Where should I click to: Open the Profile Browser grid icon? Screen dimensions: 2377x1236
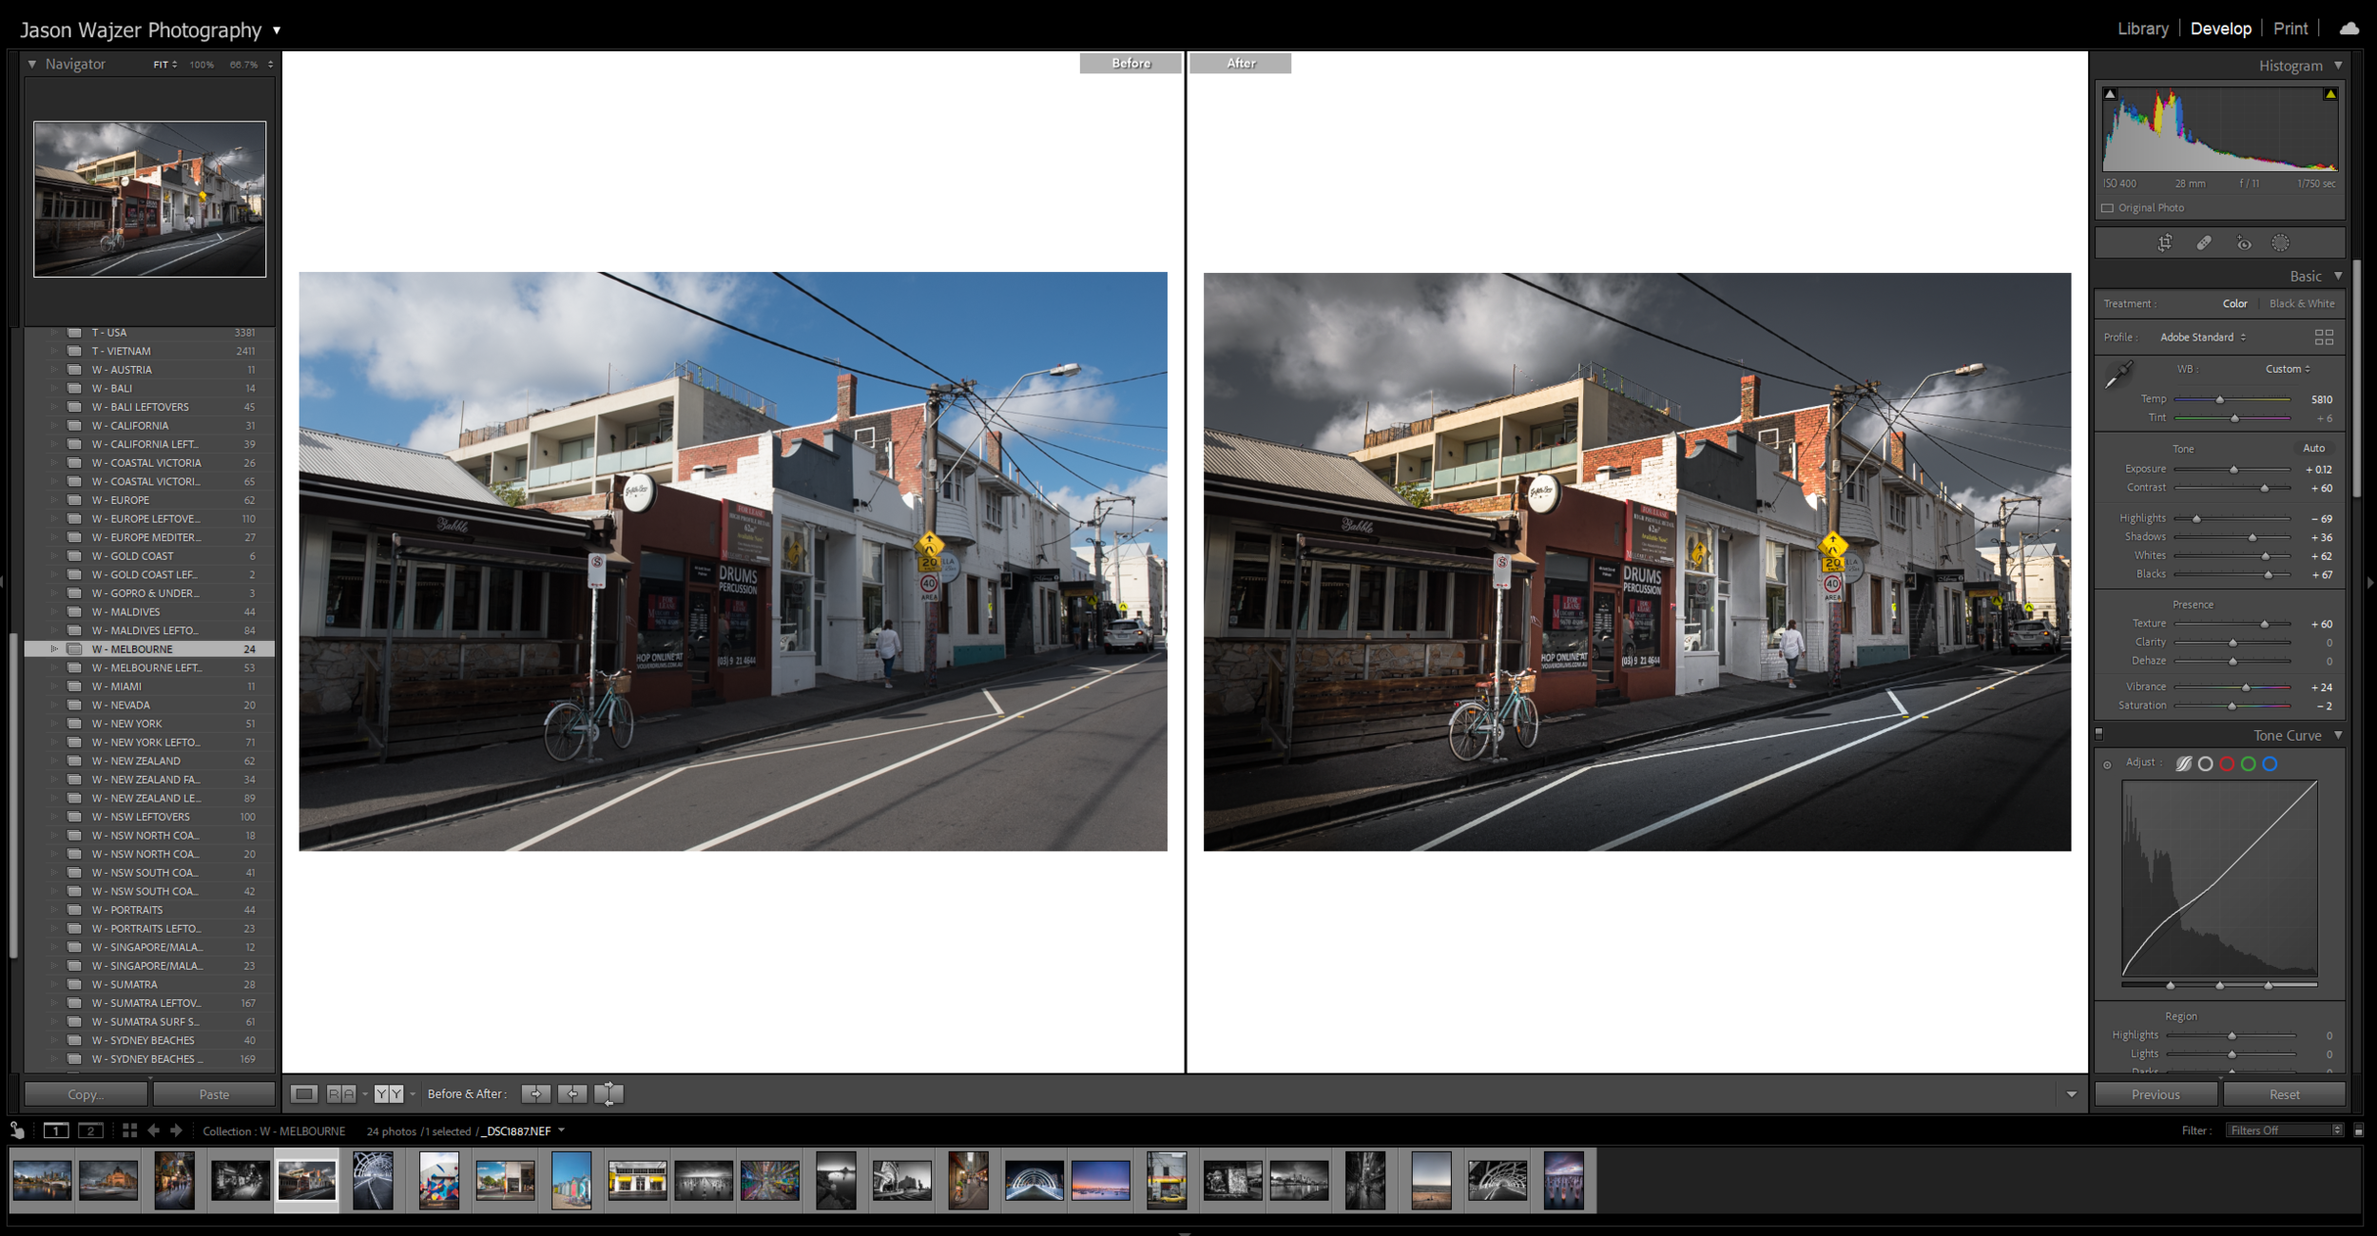pyautogui.click(x=2324, y=338)
